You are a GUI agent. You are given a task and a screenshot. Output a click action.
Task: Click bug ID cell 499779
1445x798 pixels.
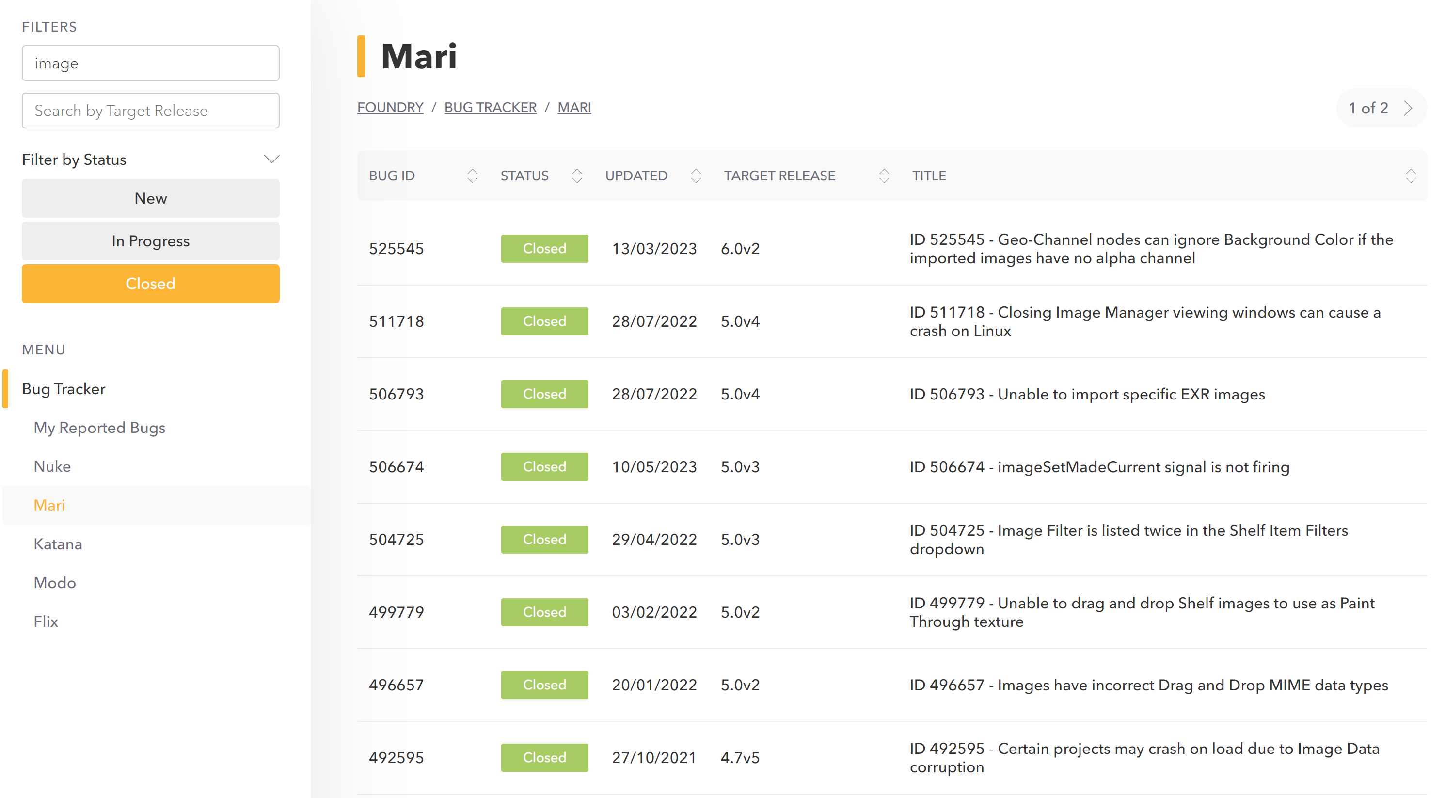(396, 612)
